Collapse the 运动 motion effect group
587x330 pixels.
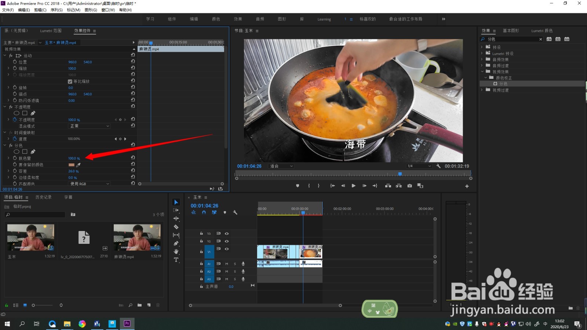(5, 56)
